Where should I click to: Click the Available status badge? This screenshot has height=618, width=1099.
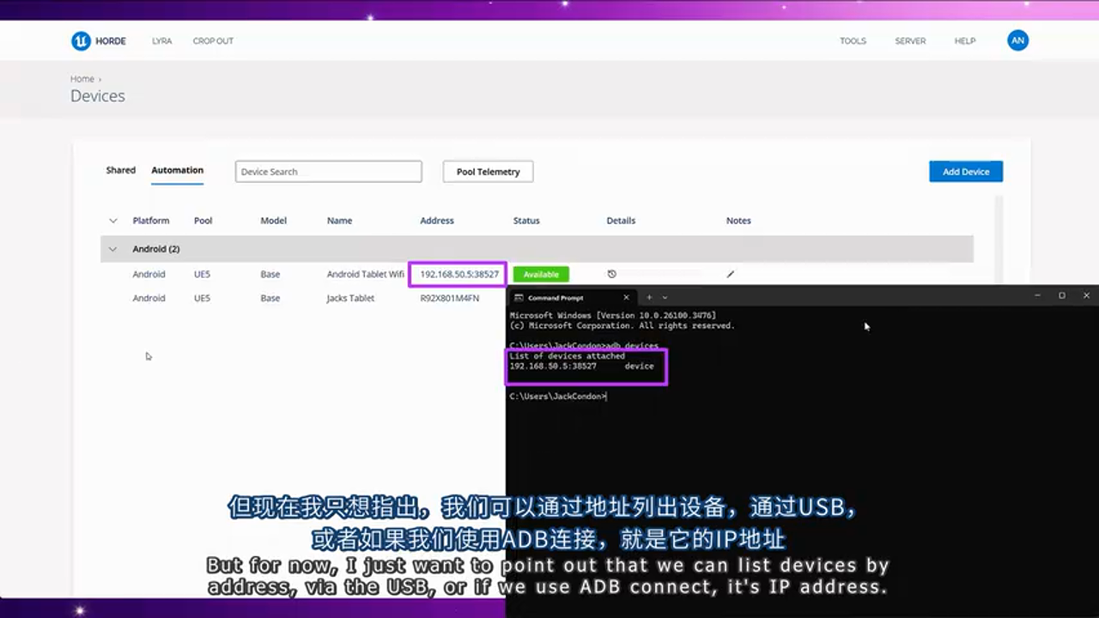(x=540, y=274)
